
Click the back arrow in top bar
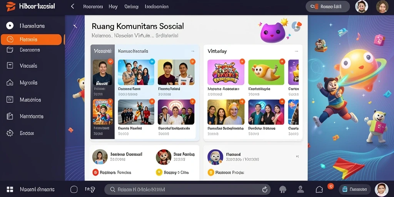coord(72,6)
